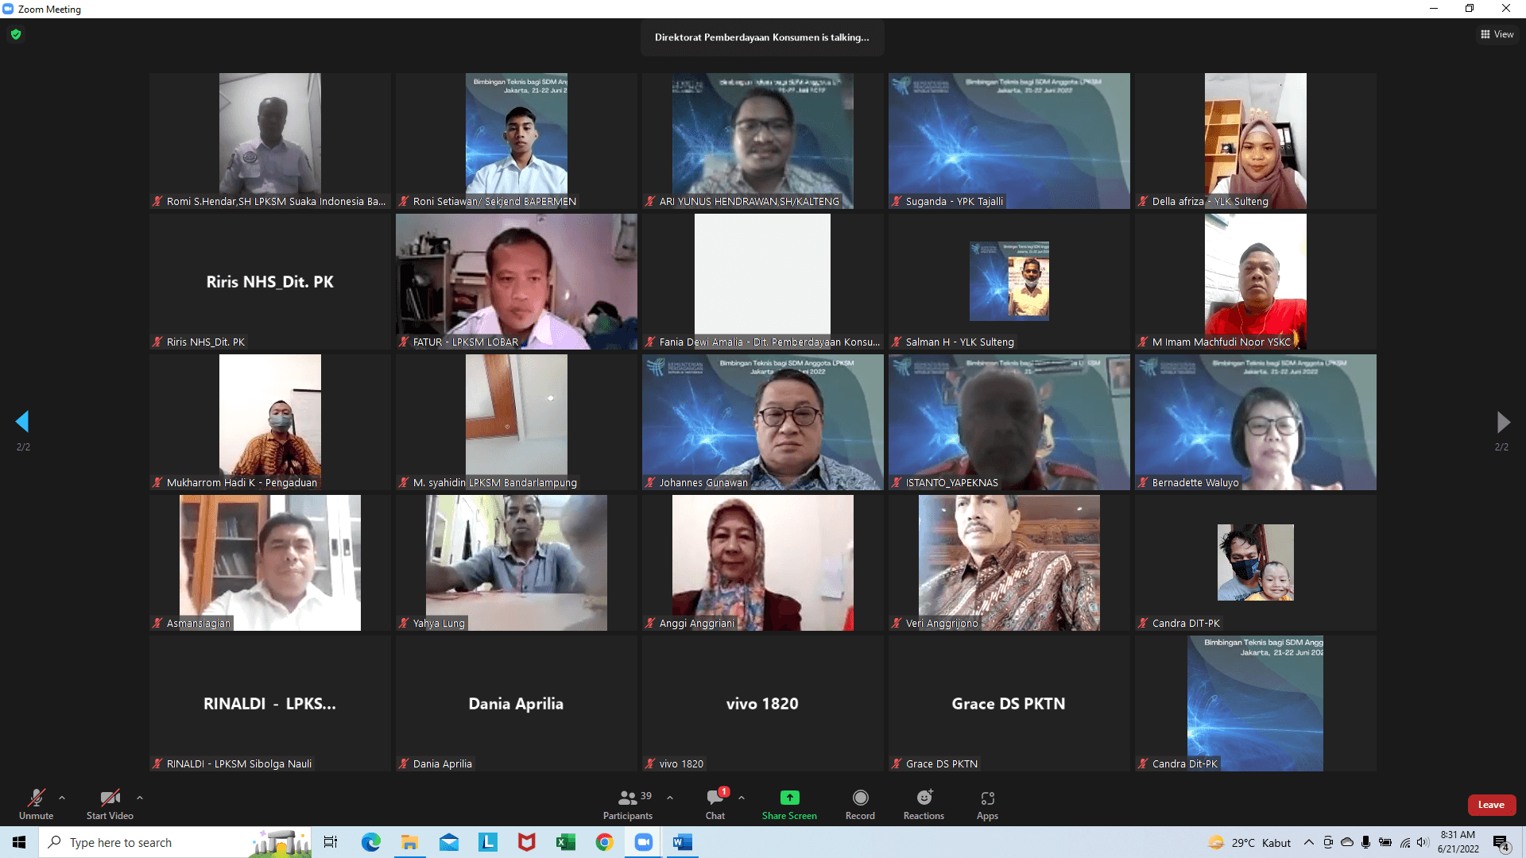This screenshot has width=1526, height=858.
Task: Select Johannes Gunawan's video tile
Action: [x=762, y=422]
